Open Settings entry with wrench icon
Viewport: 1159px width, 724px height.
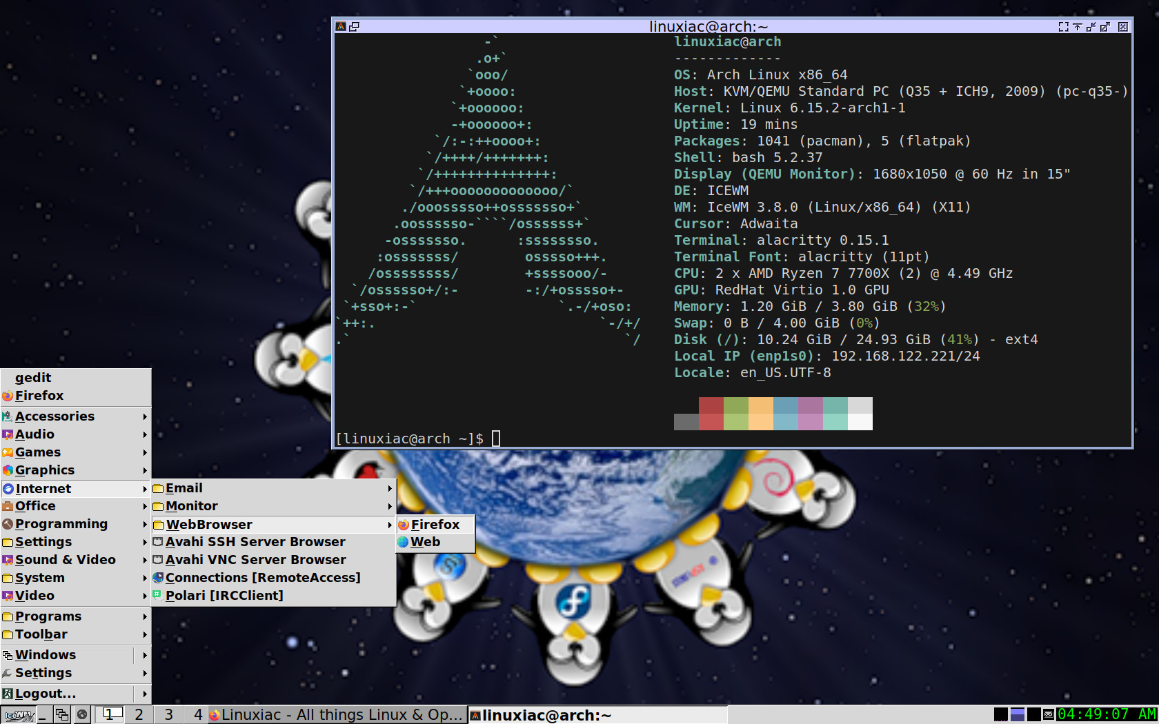point(76,673)
